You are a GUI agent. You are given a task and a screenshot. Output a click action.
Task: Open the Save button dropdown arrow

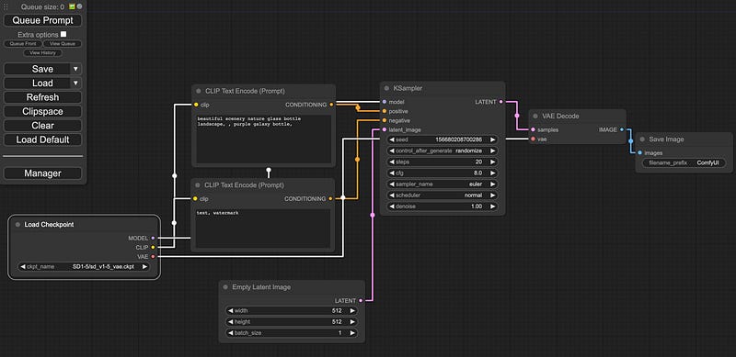pyautogui.click(x=75, y=69)
